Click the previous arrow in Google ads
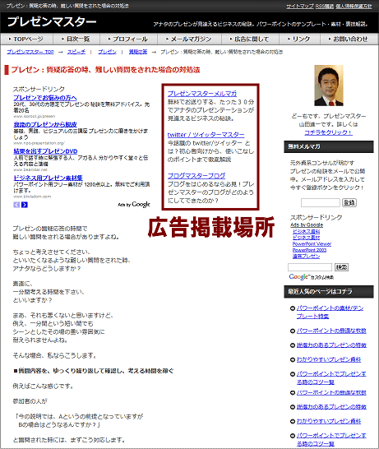 coord(16,205)
